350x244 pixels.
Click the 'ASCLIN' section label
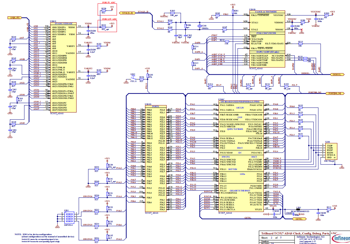click(240, 107)
